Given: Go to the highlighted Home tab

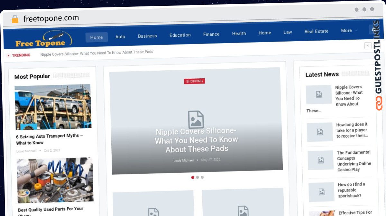Looking at the screenshot, I should [x=96, y=37].
